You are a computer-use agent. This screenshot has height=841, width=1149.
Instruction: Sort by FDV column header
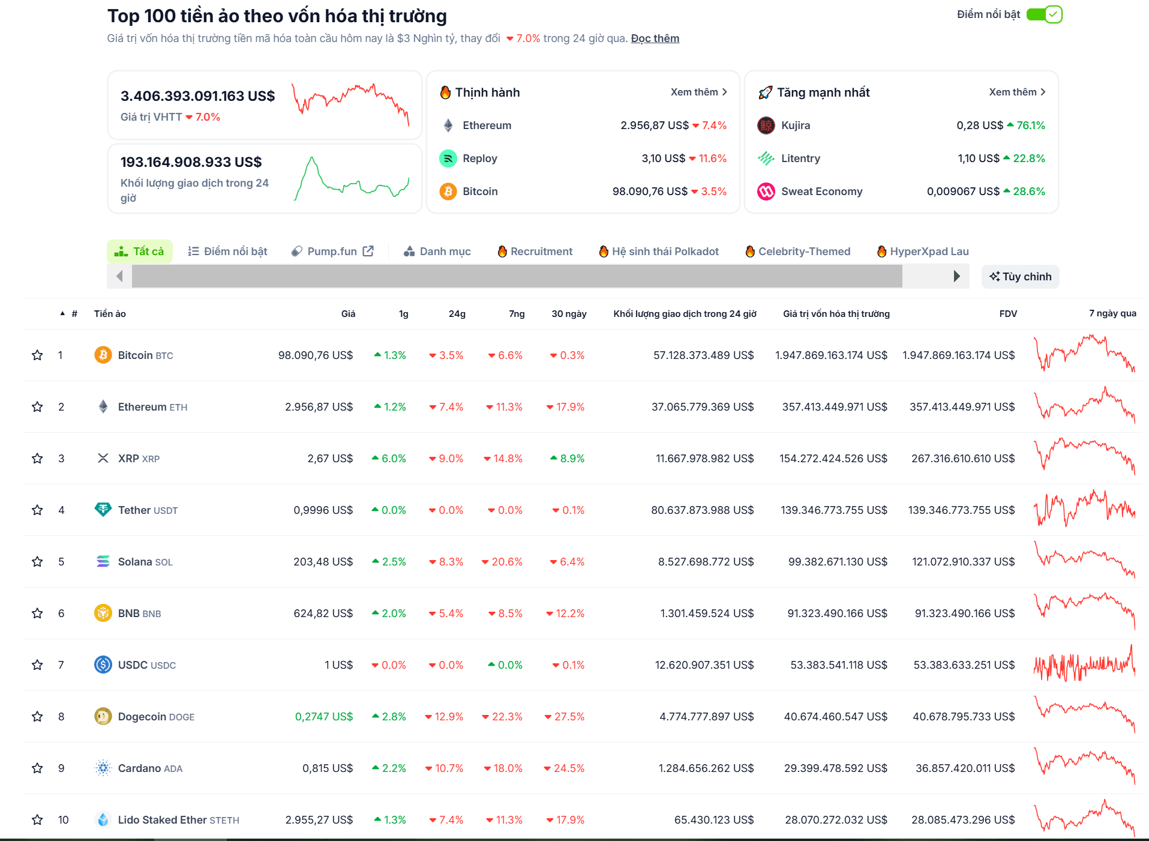tap(1008, 313)
